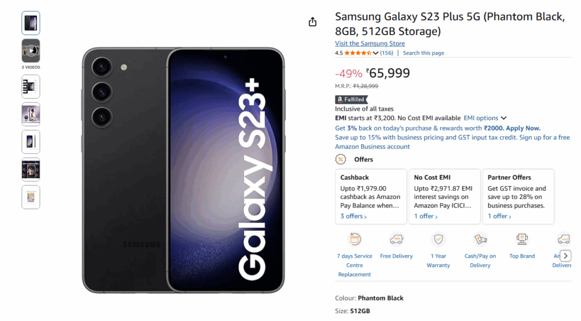The height and width of the screenshot is (321, 581).
Task: Open 3 offers under Cashback
Action: click(x=353, y=216)
